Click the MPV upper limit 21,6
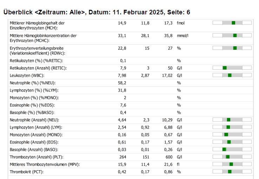 [168, 165]
